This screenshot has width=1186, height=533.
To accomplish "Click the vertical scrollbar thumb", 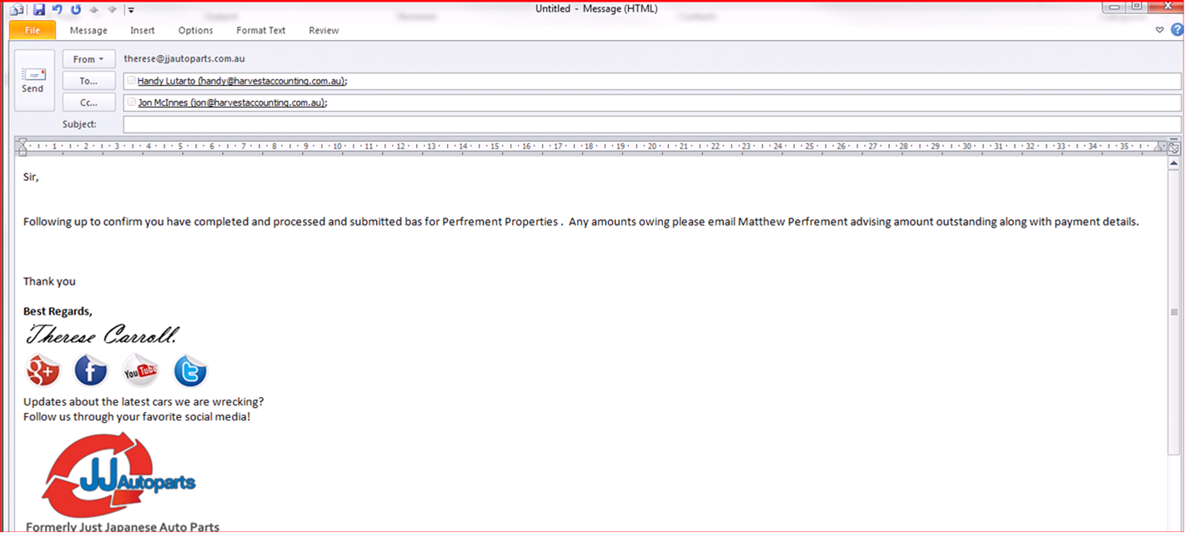I will pos(1173,312).
